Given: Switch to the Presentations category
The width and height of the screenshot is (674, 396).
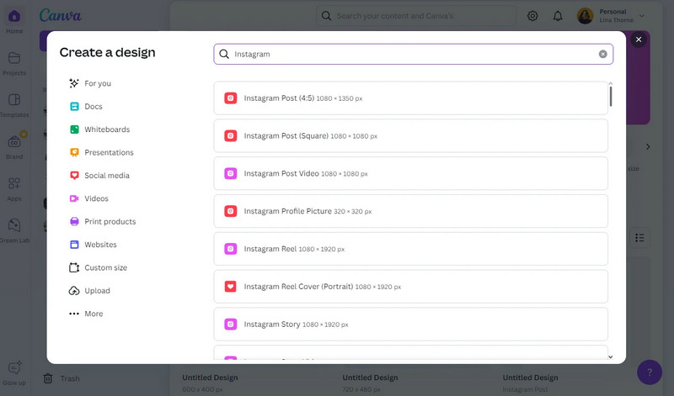Looking at the screenshot, I should [x=108, y=152].
